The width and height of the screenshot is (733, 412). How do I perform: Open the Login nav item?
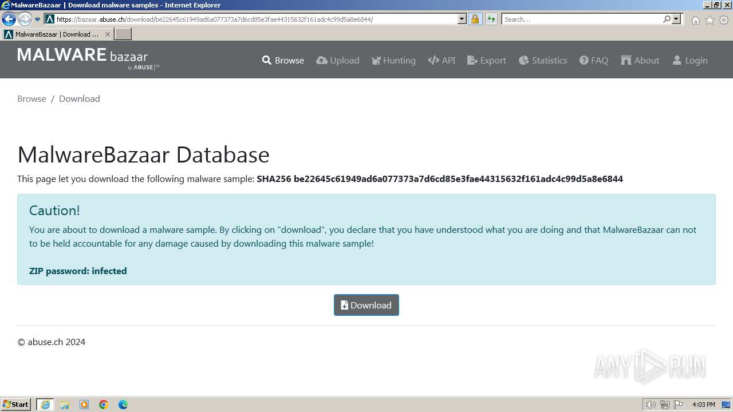690,60
